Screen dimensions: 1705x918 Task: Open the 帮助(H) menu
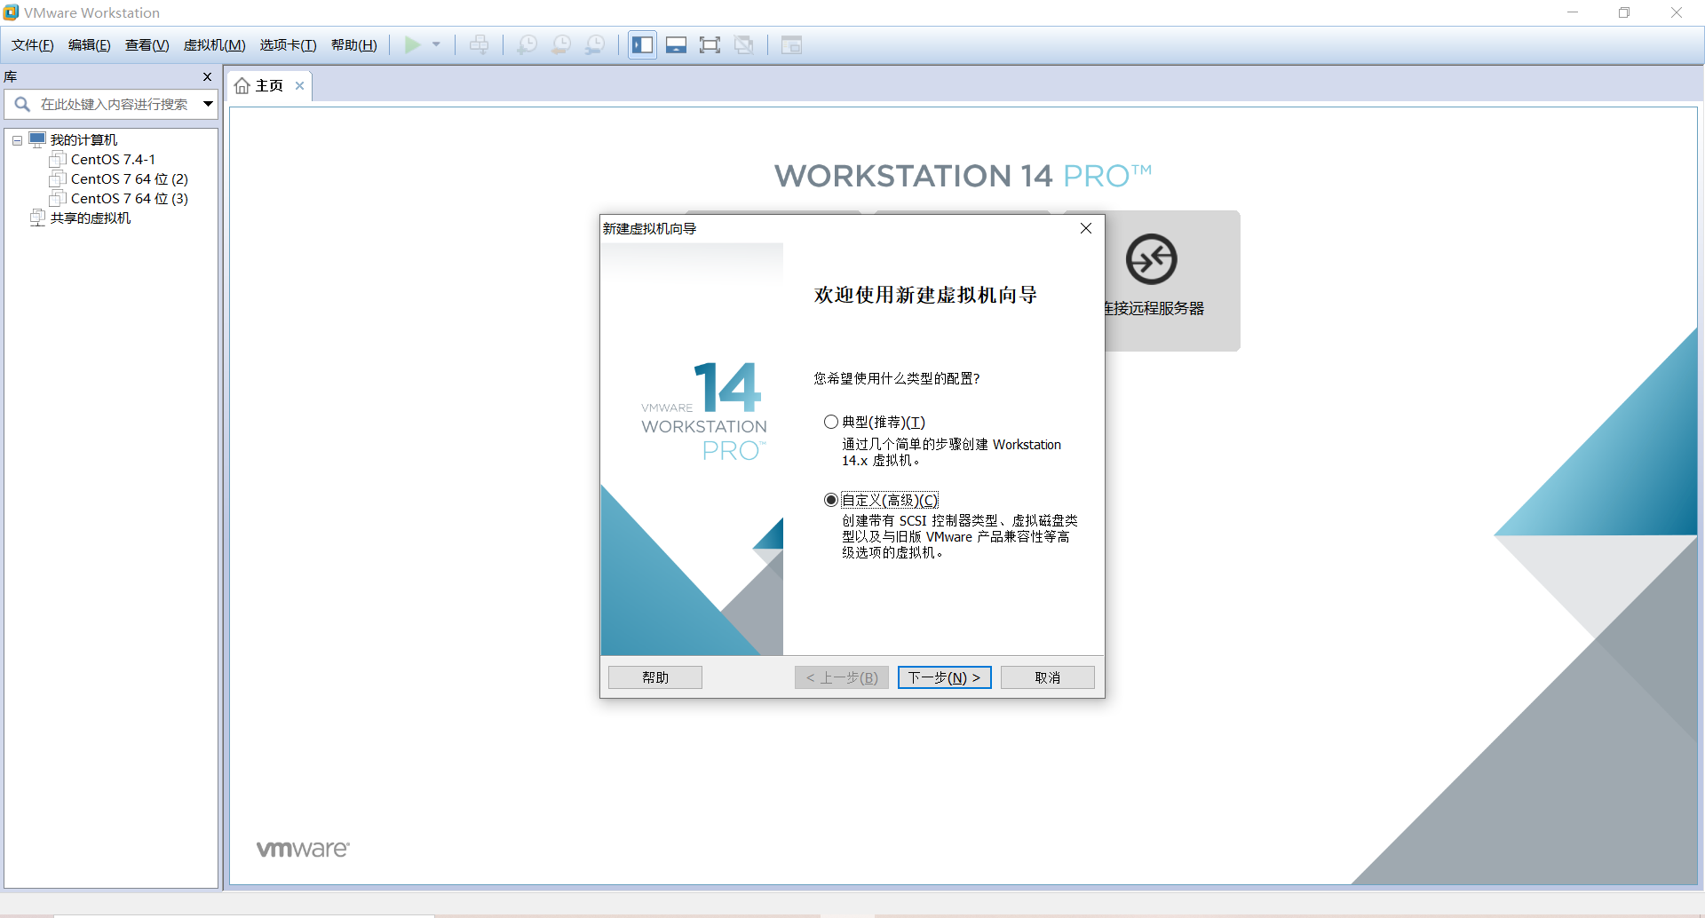pos(354,45)
